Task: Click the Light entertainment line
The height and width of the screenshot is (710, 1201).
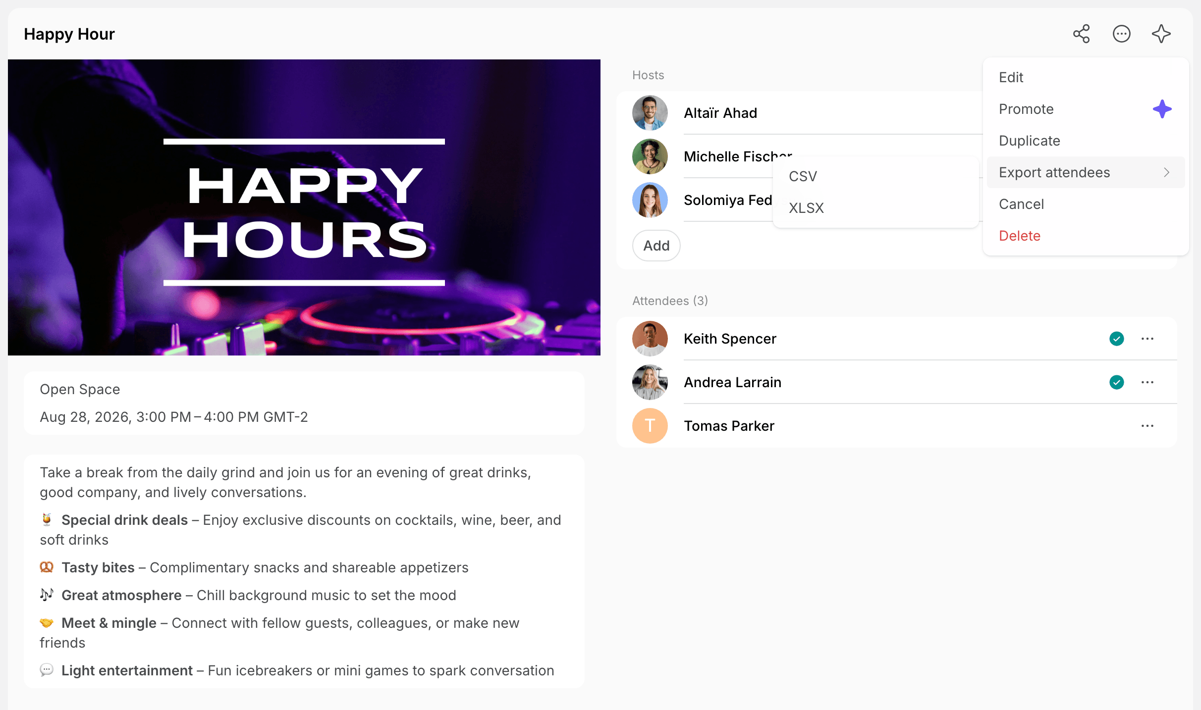Action: point(297,670)
